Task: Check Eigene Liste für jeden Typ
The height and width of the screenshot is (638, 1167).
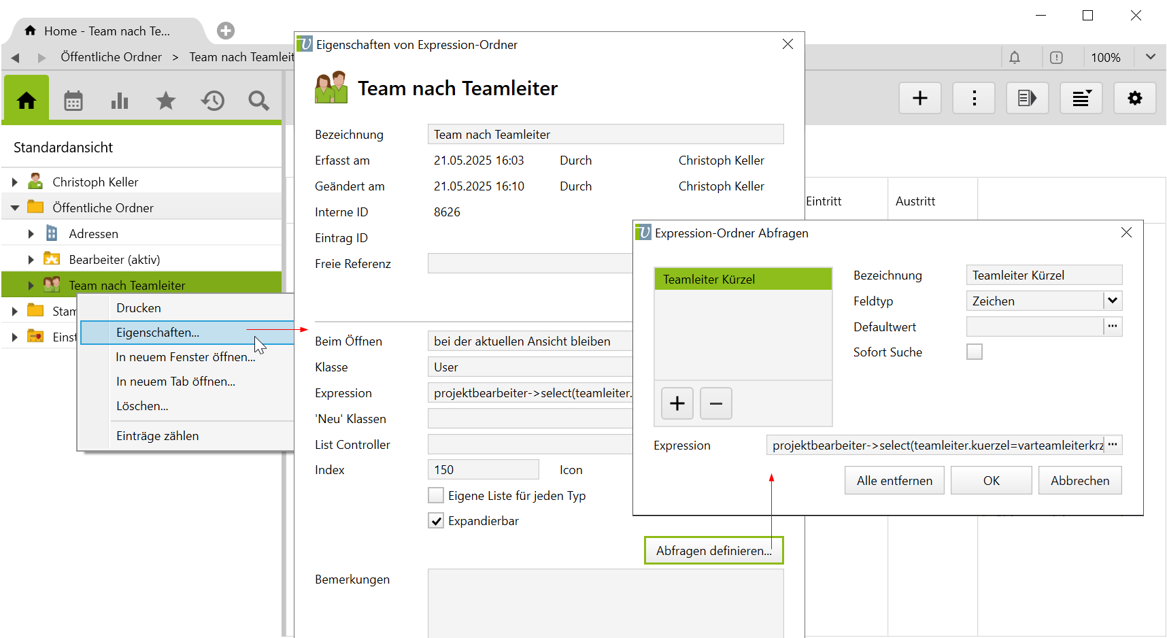Action: coord(436,495)
